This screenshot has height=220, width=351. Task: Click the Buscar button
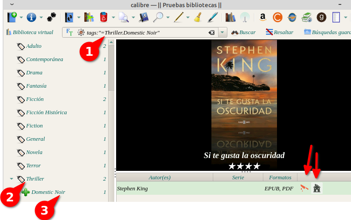243,32
